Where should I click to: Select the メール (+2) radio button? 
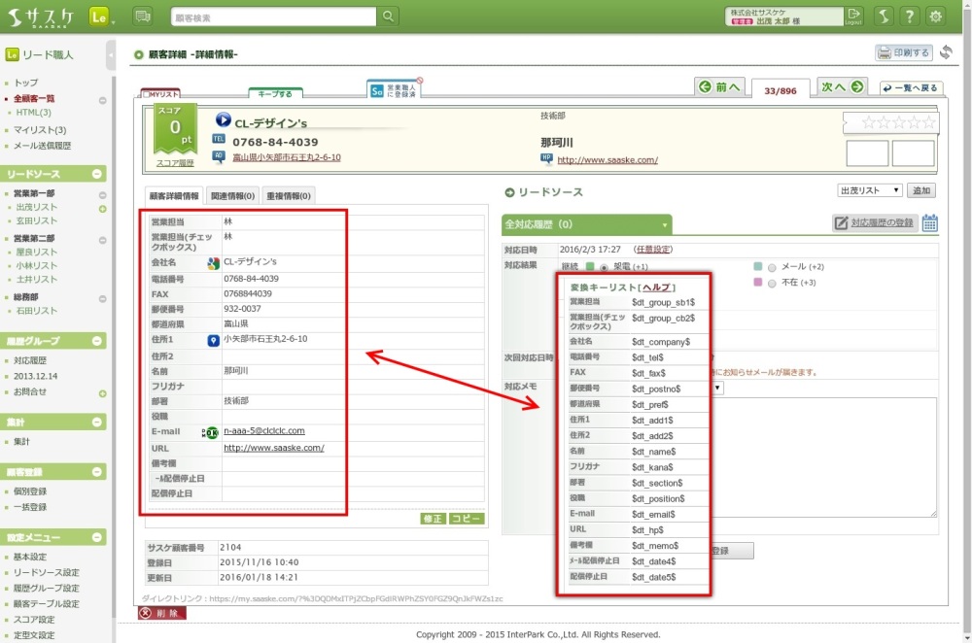(773, 267)
